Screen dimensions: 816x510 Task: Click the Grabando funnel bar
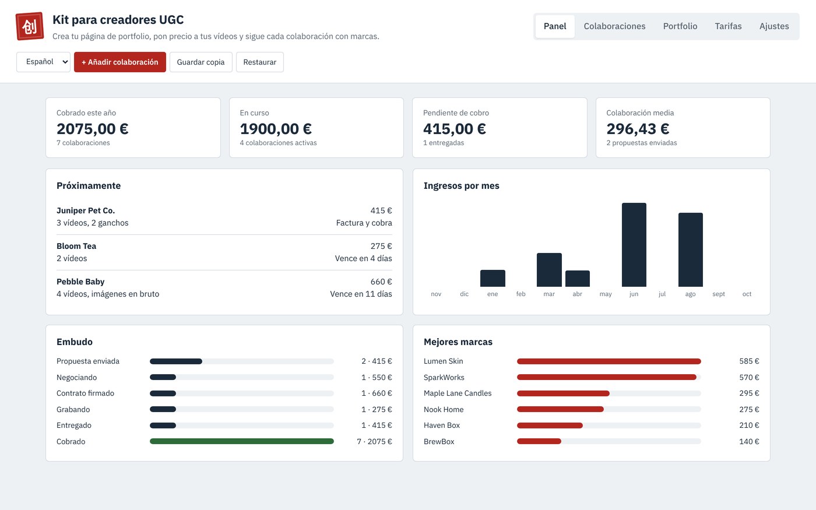click(x=163, y=409)
